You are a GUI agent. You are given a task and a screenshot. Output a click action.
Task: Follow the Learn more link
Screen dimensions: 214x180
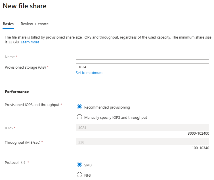coord(30,42)
